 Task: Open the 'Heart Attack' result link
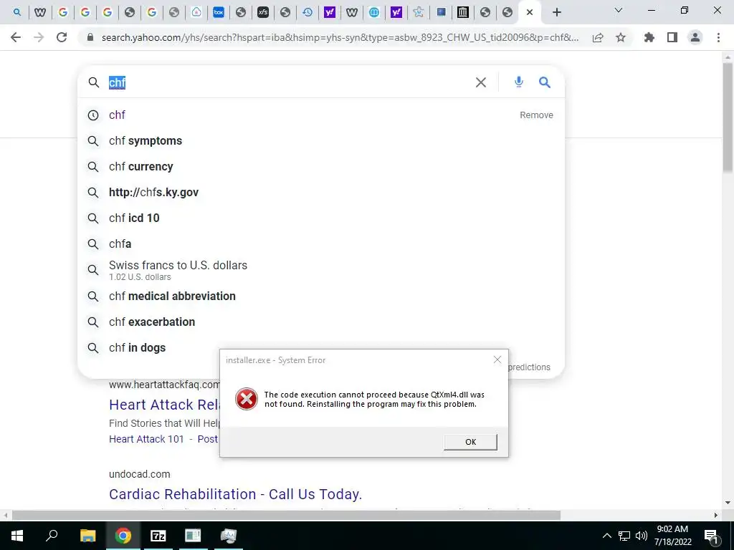164,405
